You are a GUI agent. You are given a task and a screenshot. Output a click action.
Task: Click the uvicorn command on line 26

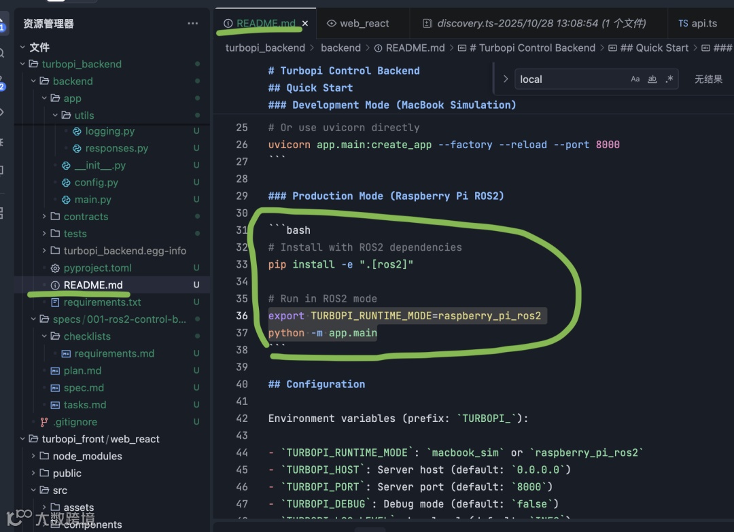pos(444,145)
